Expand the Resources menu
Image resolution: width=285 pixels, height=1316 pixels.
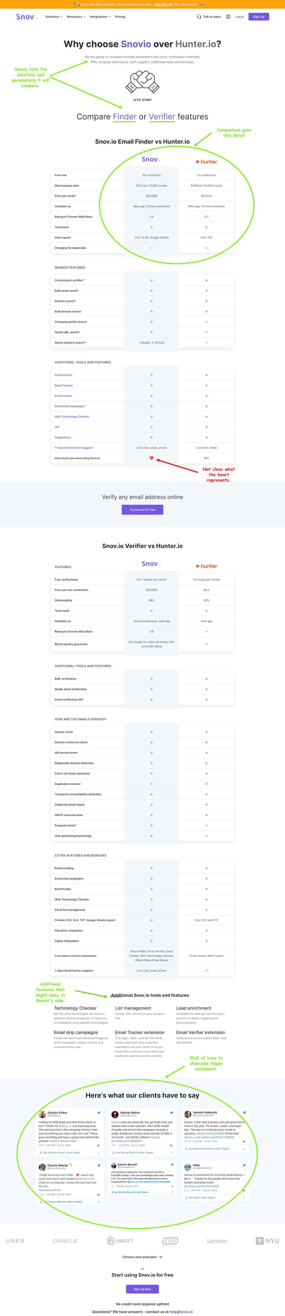point(75,16)
